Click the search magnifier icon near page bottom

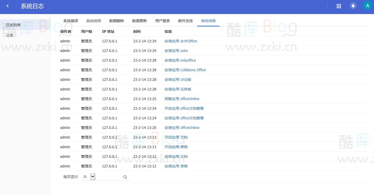tap(125, 177)
